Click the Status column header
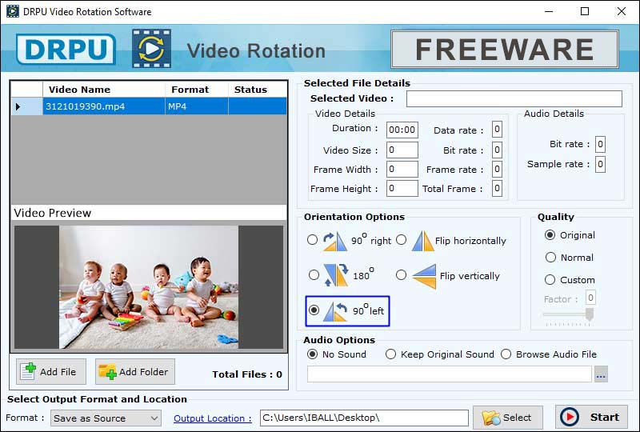 click(257, 90)
